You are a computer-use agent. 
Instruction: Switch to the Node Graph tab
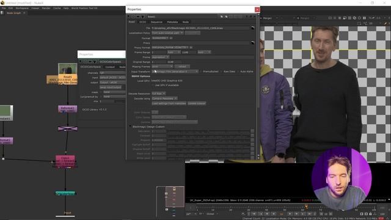point(13,13)
